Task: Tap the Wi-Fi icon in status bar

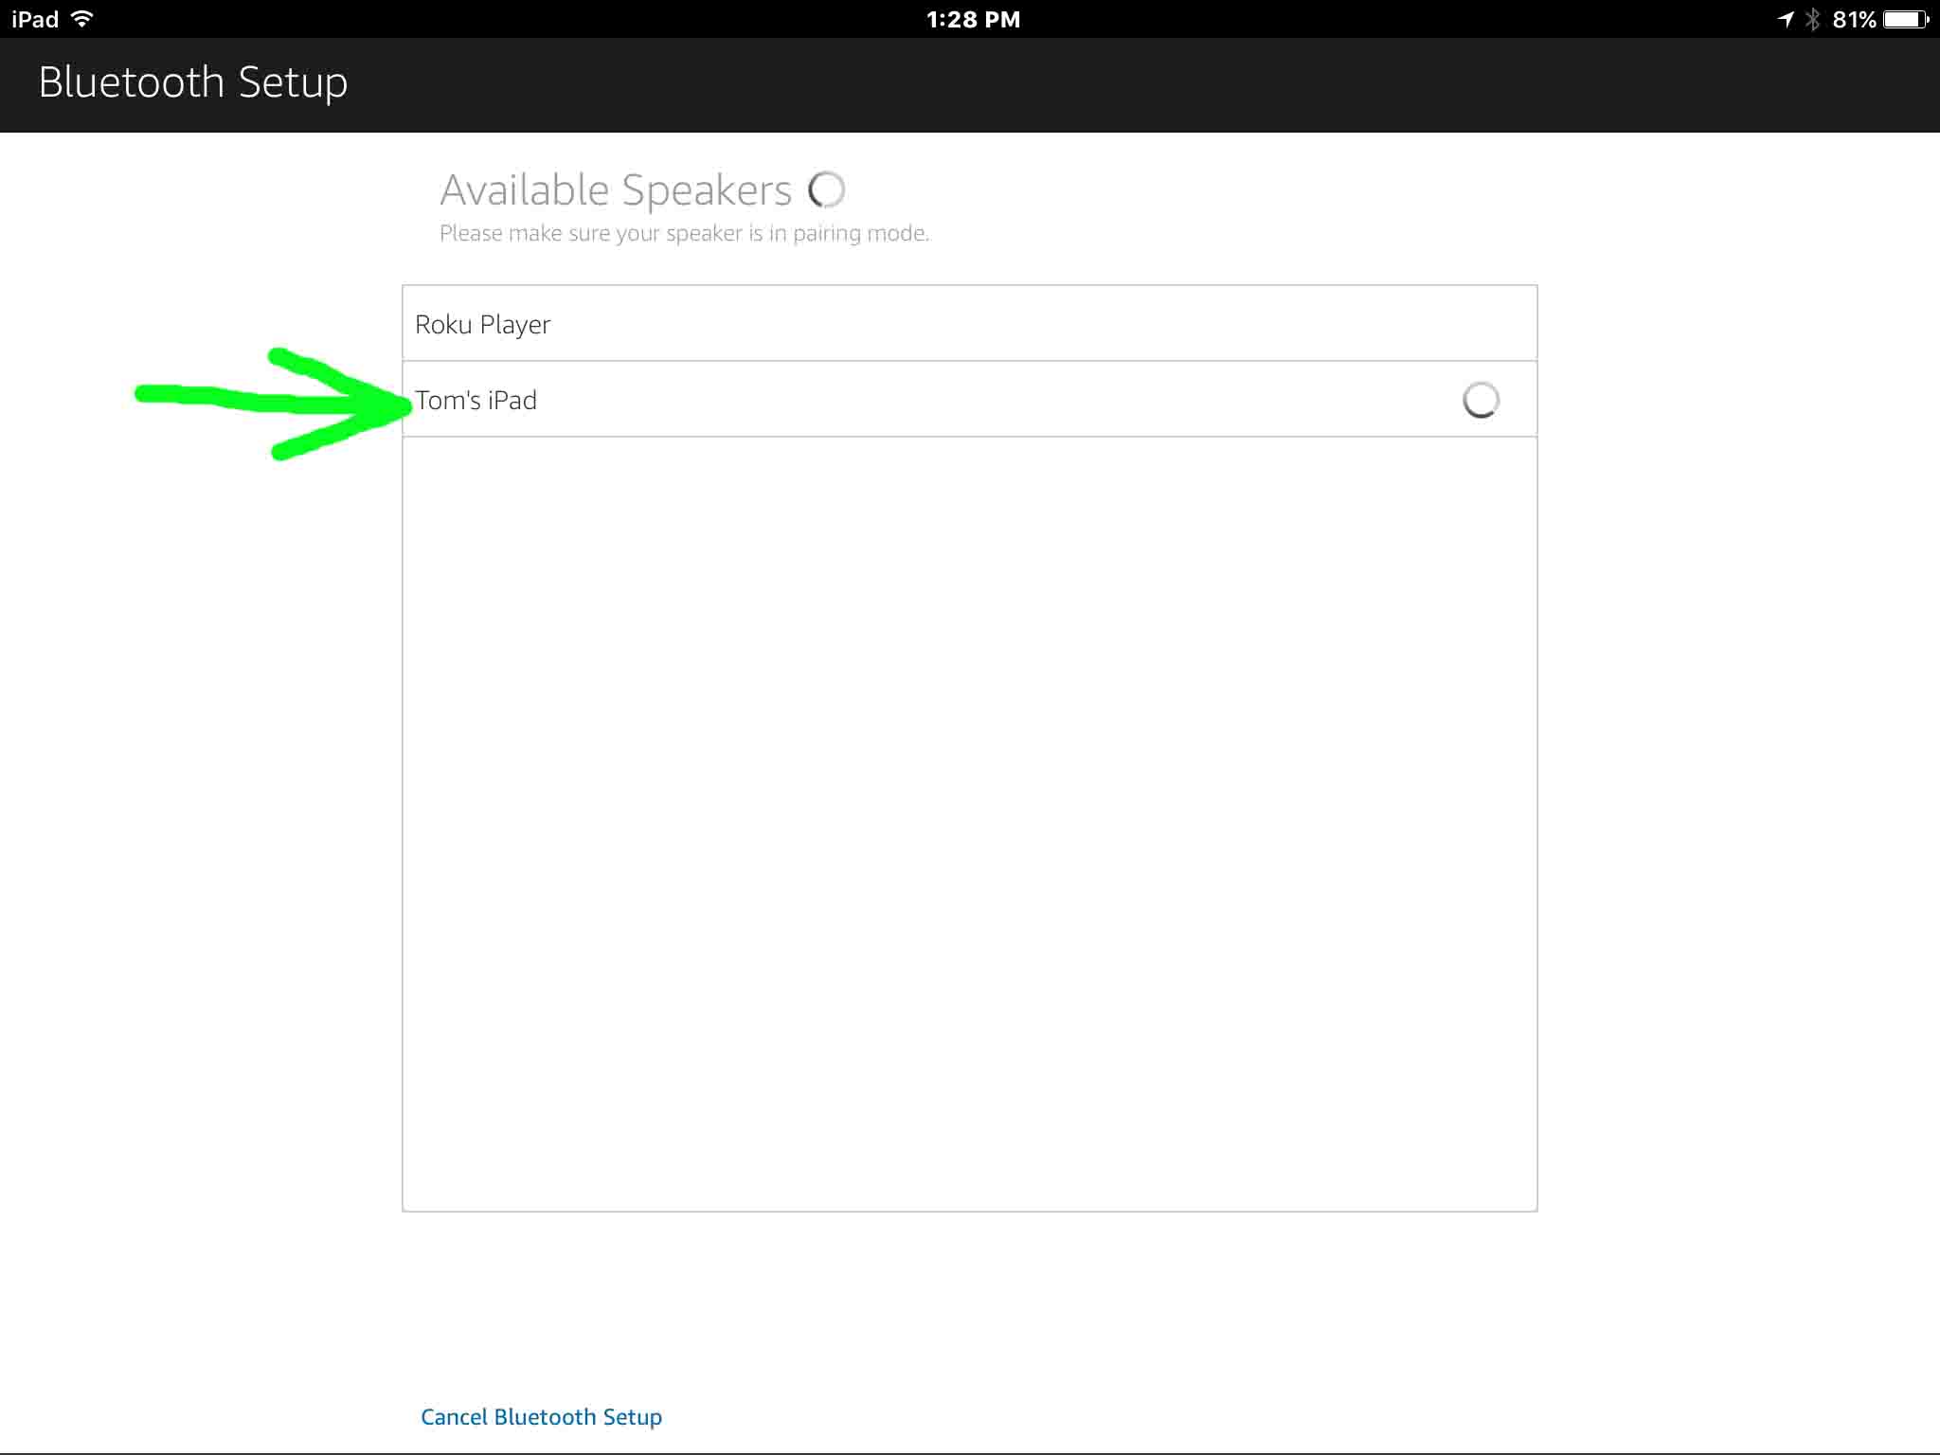Action: pyautogui.click(x=82, y=19)
